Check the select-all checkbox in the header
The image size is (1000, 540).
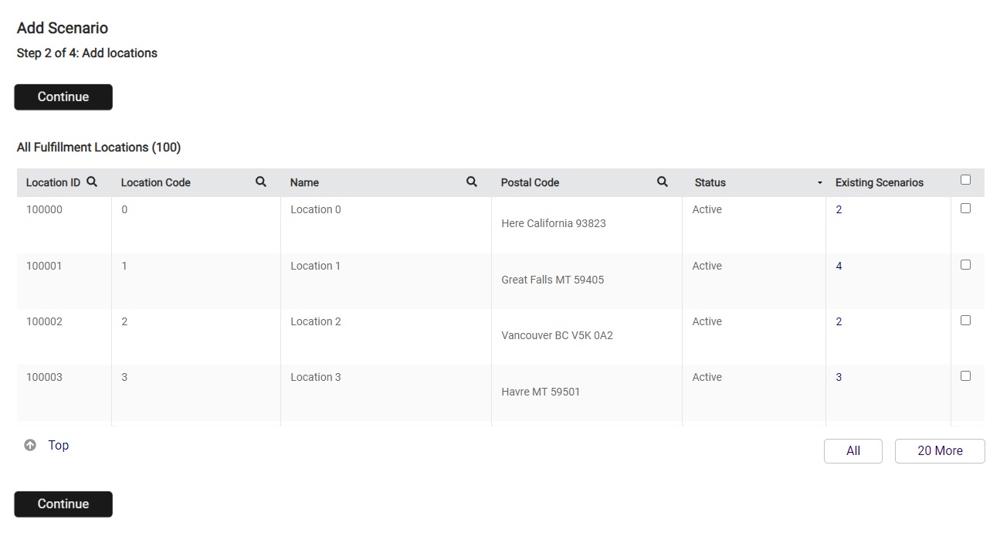965,178
